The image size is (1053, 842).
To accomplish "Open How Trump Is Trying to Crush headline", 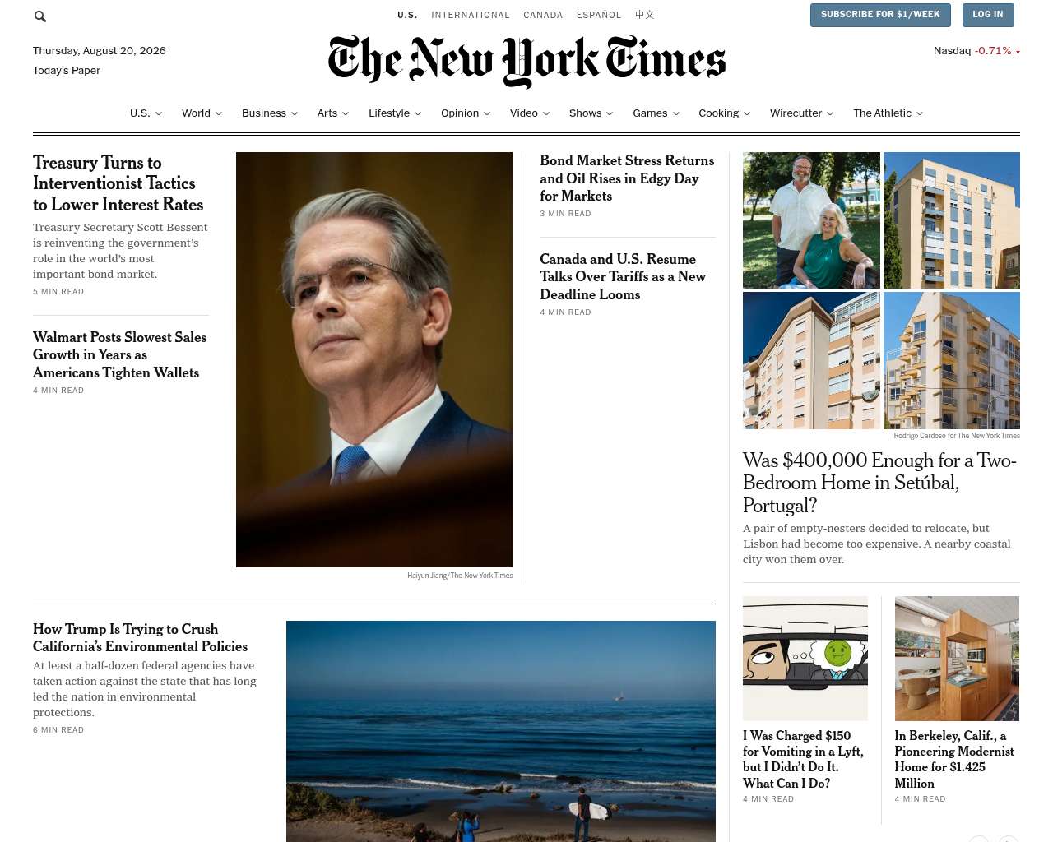I will [140, 638].
